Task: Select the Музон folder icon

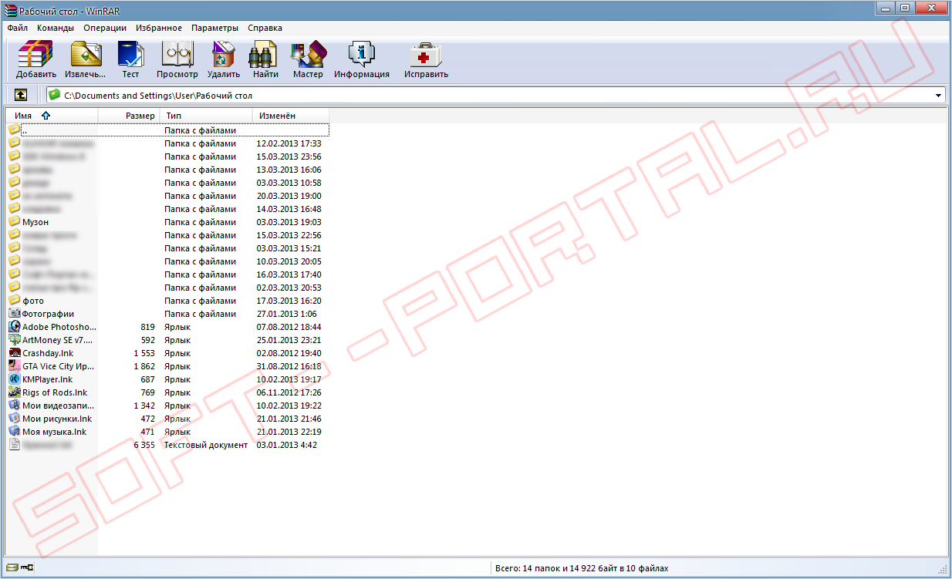Action: click(x=14, y=222)
